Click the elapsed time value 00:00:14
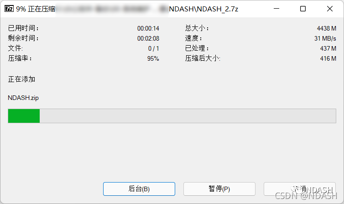 (x=148, y=28)
